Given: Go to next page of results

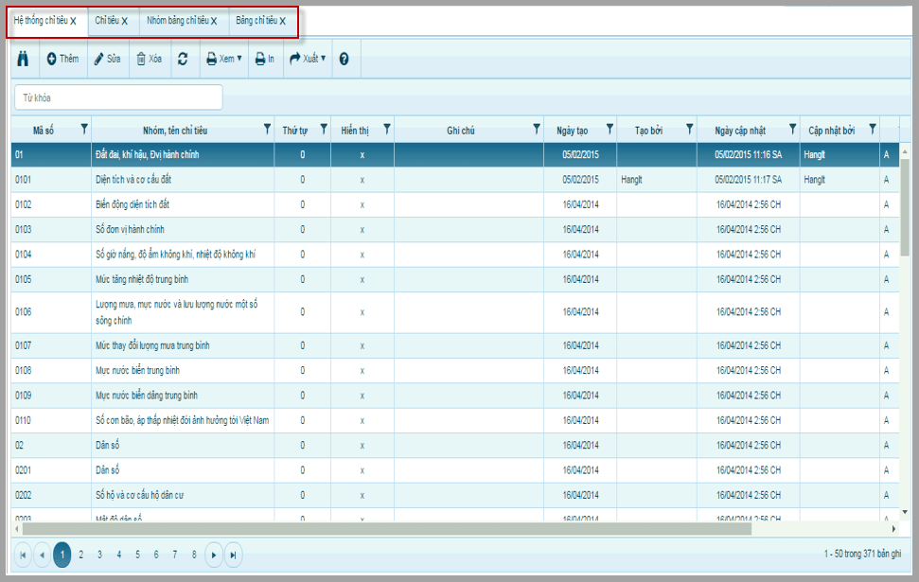Looking at the screenshot, I should (x=214, y=556).
